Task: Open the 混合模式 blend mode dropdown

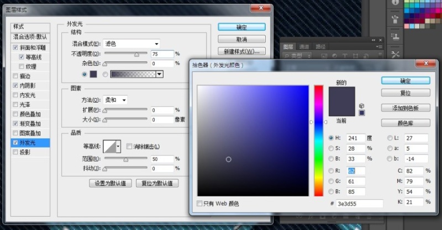Action: pos(131,44)
